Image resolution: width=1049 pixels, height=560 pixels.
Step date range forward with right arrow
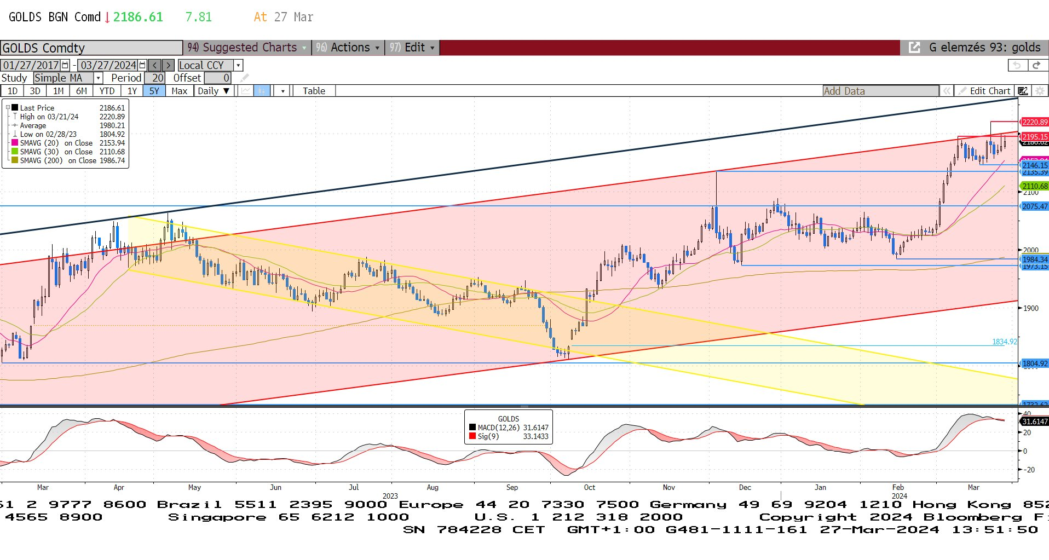(168, 65)
